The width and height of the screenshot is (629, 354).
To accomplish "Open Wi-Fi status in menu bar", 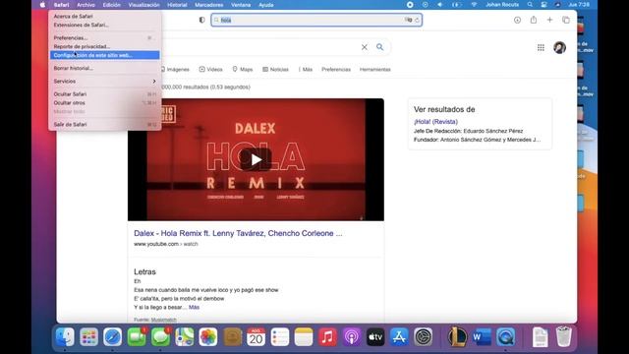I will point(474,5).
